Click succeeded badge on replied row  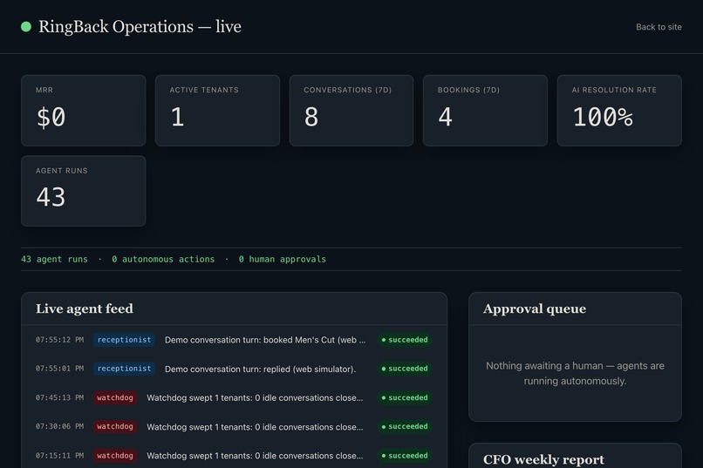(405, 369)
